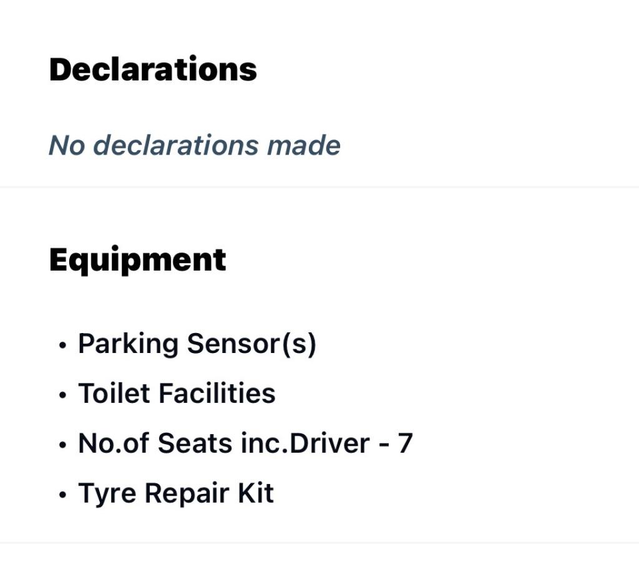Click the word "Kit" in Tyre Repair Kit
Screen dimensions: 639x585
(x=255, y=493)
